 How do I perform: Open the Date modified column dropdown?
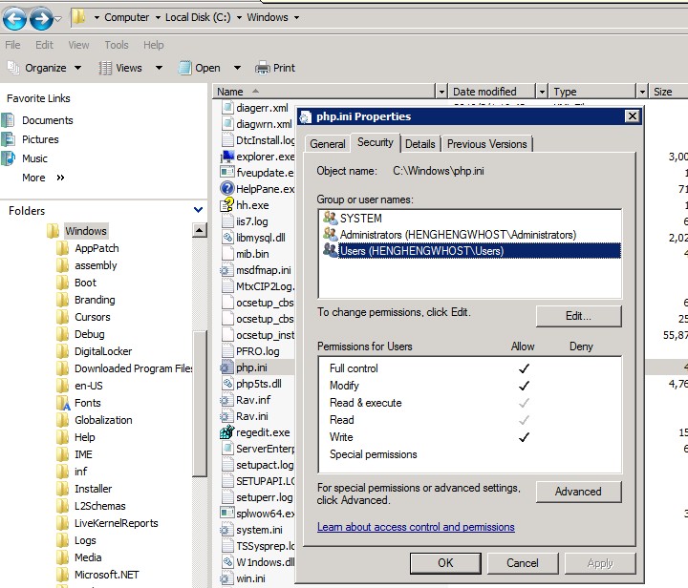543,92
